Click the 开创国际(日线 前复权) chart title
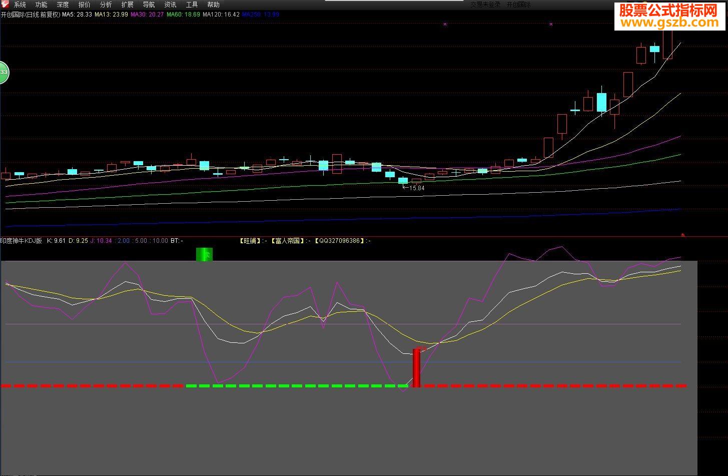The image size is (728, 476). [30, 15]
